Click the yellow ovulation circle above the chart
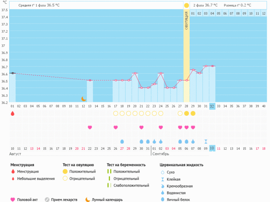 click(x=187, y=5)
